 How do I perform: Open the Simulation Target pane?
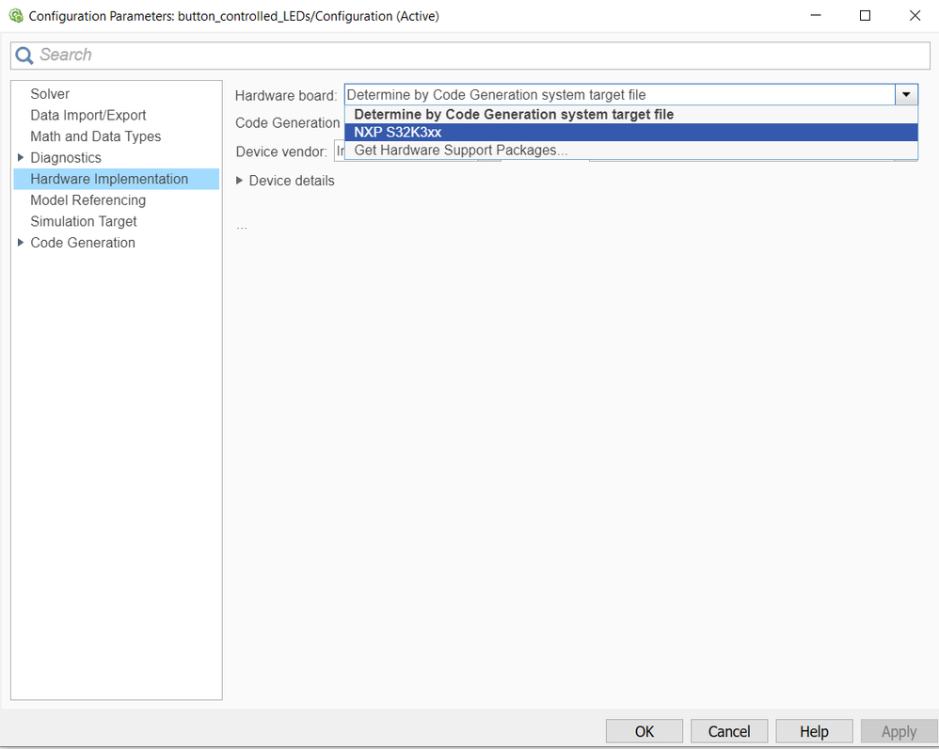tap(83, 221)
